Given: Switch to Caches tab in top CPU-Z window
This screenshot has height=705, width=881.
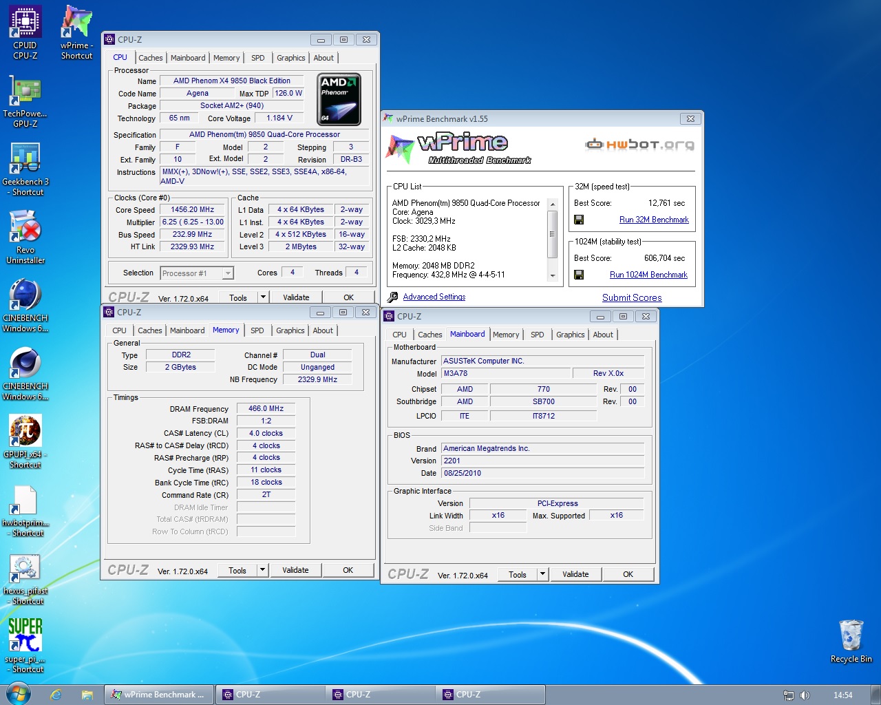Looking at the screenshot, I should coord(151,58).
